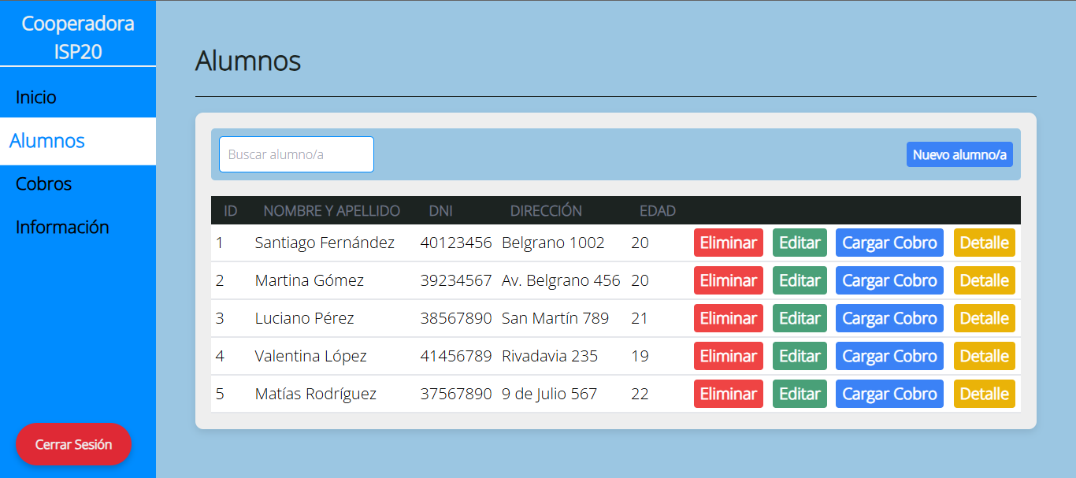The width and height of the screenshot is (1076, 478).
Task: Click the Nuevo alumno/a button
Action: (959, 154)
